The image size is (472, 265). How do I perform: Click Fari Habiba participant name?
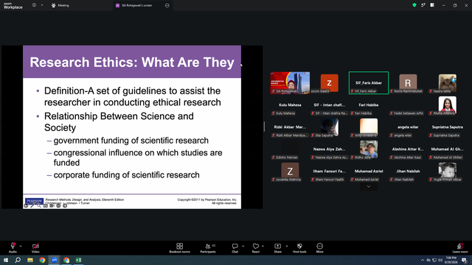(x=369, y=105)
